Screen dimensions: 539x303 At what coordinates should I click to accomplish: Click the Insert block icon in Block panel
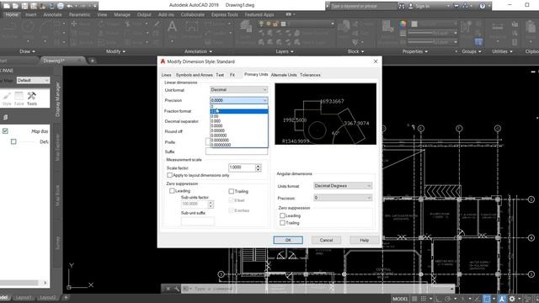(344, 27)
